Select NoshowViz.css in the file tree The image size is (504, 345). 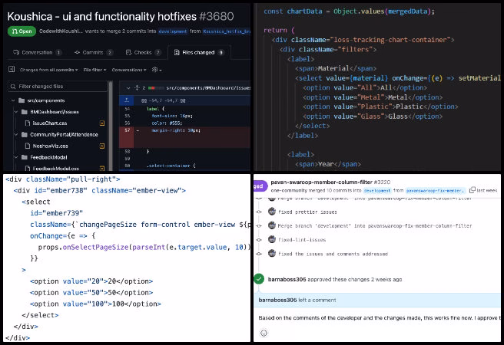coord(50,146)
